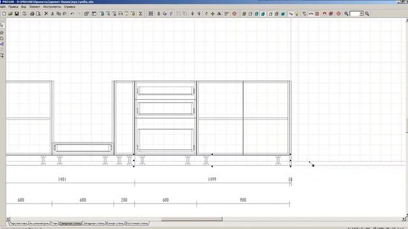Toggle the dimensions display icon beside the grid icon
This screenshot has width=408, height=229.
311,13
